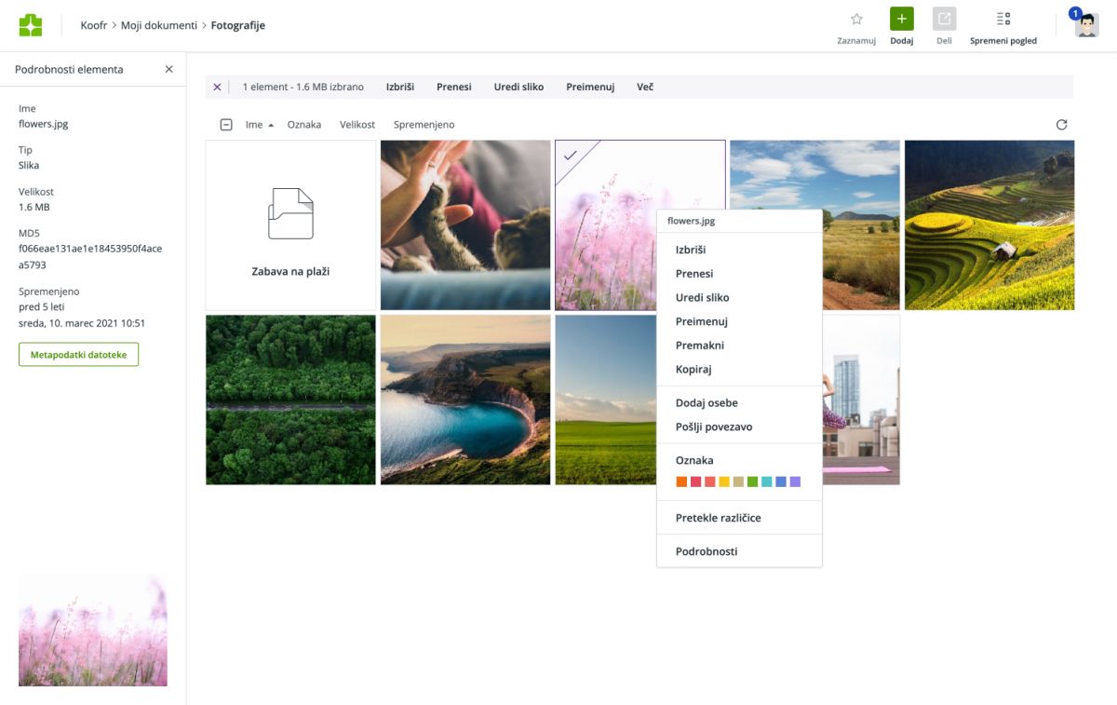Toggle the select-all checkbox

click(x=226, y=125)
